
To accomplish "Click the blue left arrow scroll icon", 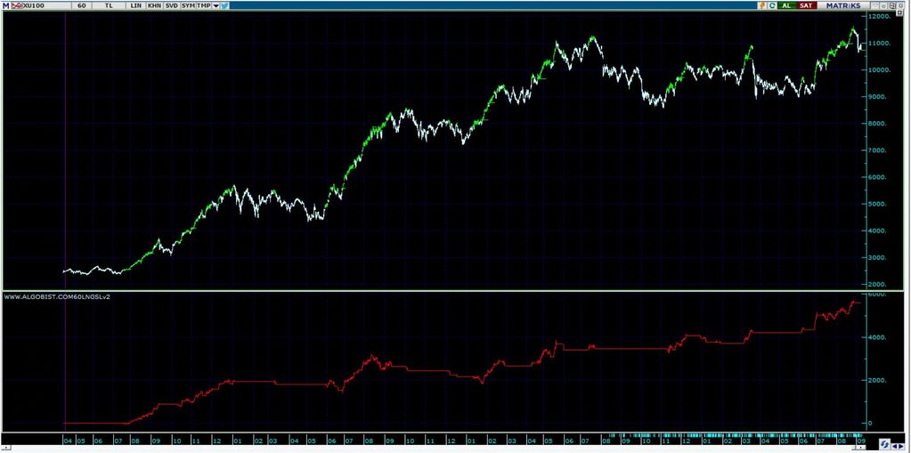I will click(895, 446).
